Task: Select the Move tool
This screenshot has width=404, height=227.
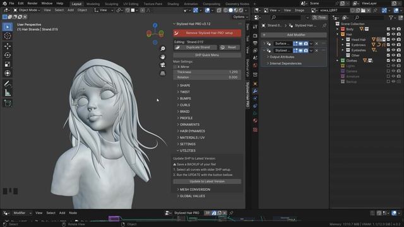Action: (8, 46)
